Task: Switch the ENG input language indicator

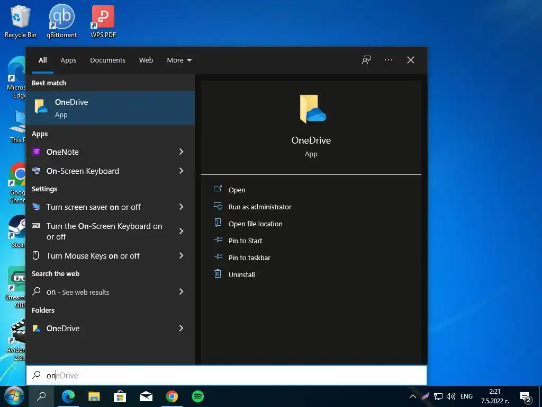Action: [x=466, y=396]
